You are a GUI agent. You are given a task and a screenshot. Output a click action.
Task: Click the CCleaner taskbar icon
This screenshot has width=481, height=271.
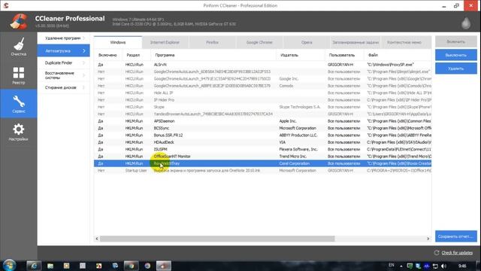(164, 266)
